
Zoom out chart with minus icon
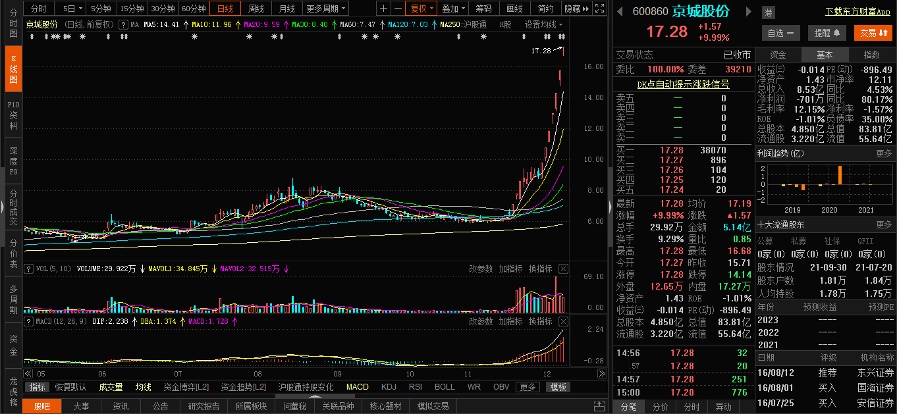pyautogui.click(x=398, y=9)
